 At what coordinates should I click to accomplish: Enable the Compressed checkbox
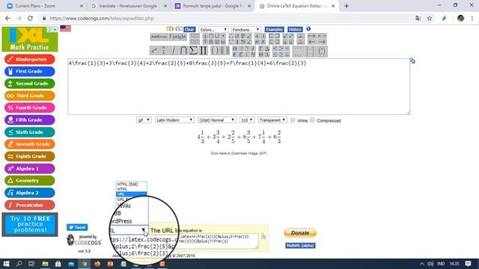click(312, 120)
